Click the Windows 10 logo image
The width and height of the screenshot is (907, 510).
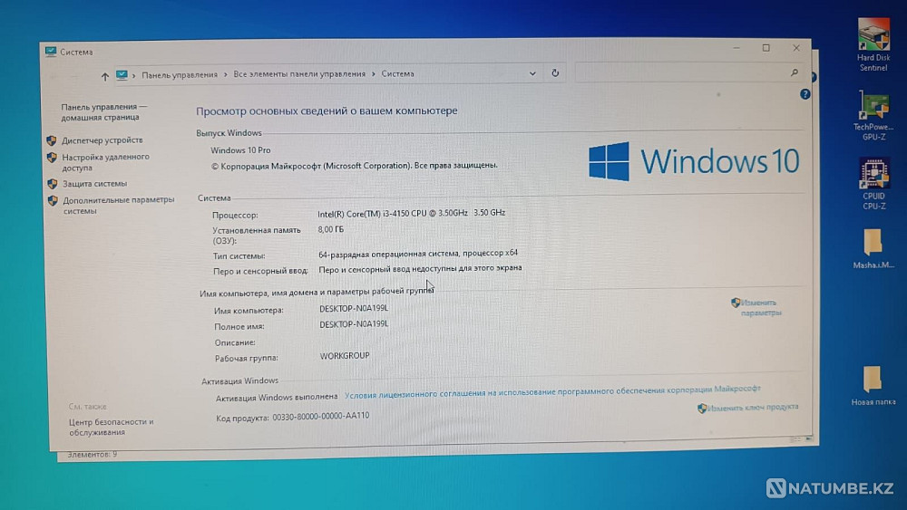tap(694, 161)
